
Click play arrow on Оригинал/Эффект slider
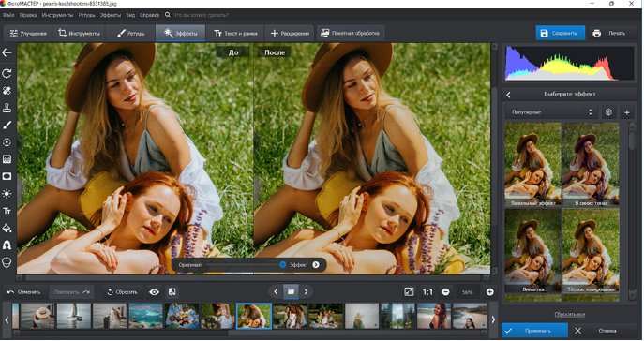click(315, 265)
